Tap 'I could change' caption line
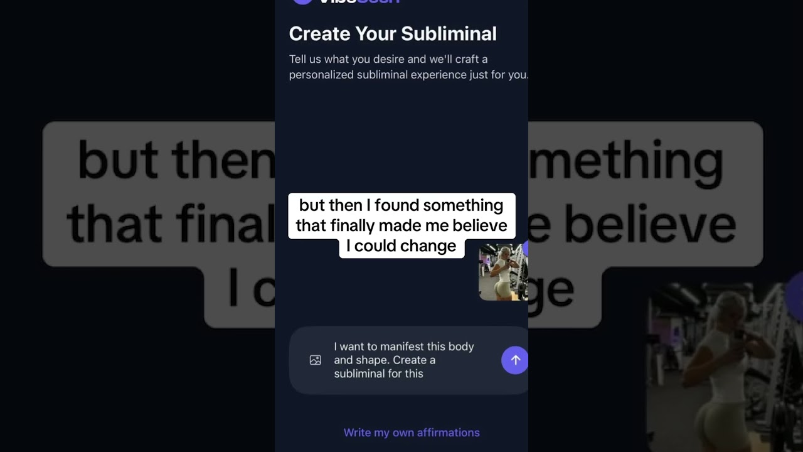The width and height of the screenshot is (803, 452). tap(401, 246)
